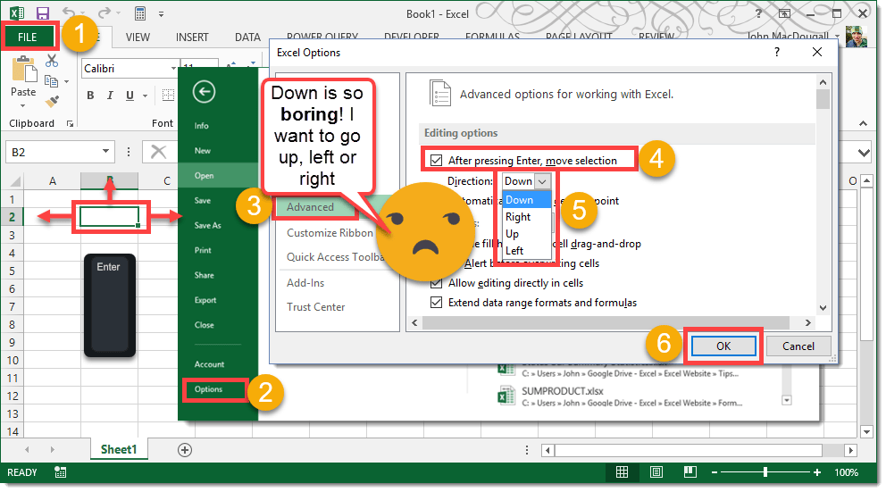The width and height of the screenshot is (886, 492).
Task: Click the Undo arrow icon
Action: point(69,13)
